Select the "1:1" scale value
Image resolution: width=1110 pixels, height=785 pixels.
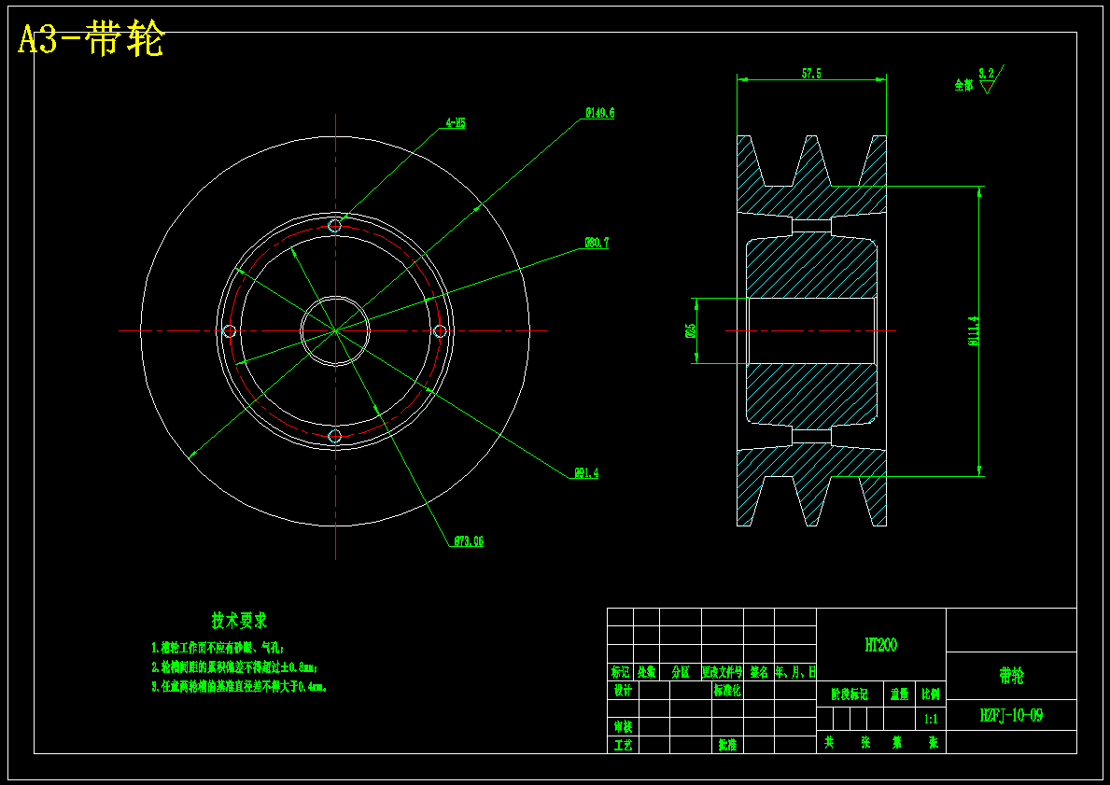click(932, 719)
